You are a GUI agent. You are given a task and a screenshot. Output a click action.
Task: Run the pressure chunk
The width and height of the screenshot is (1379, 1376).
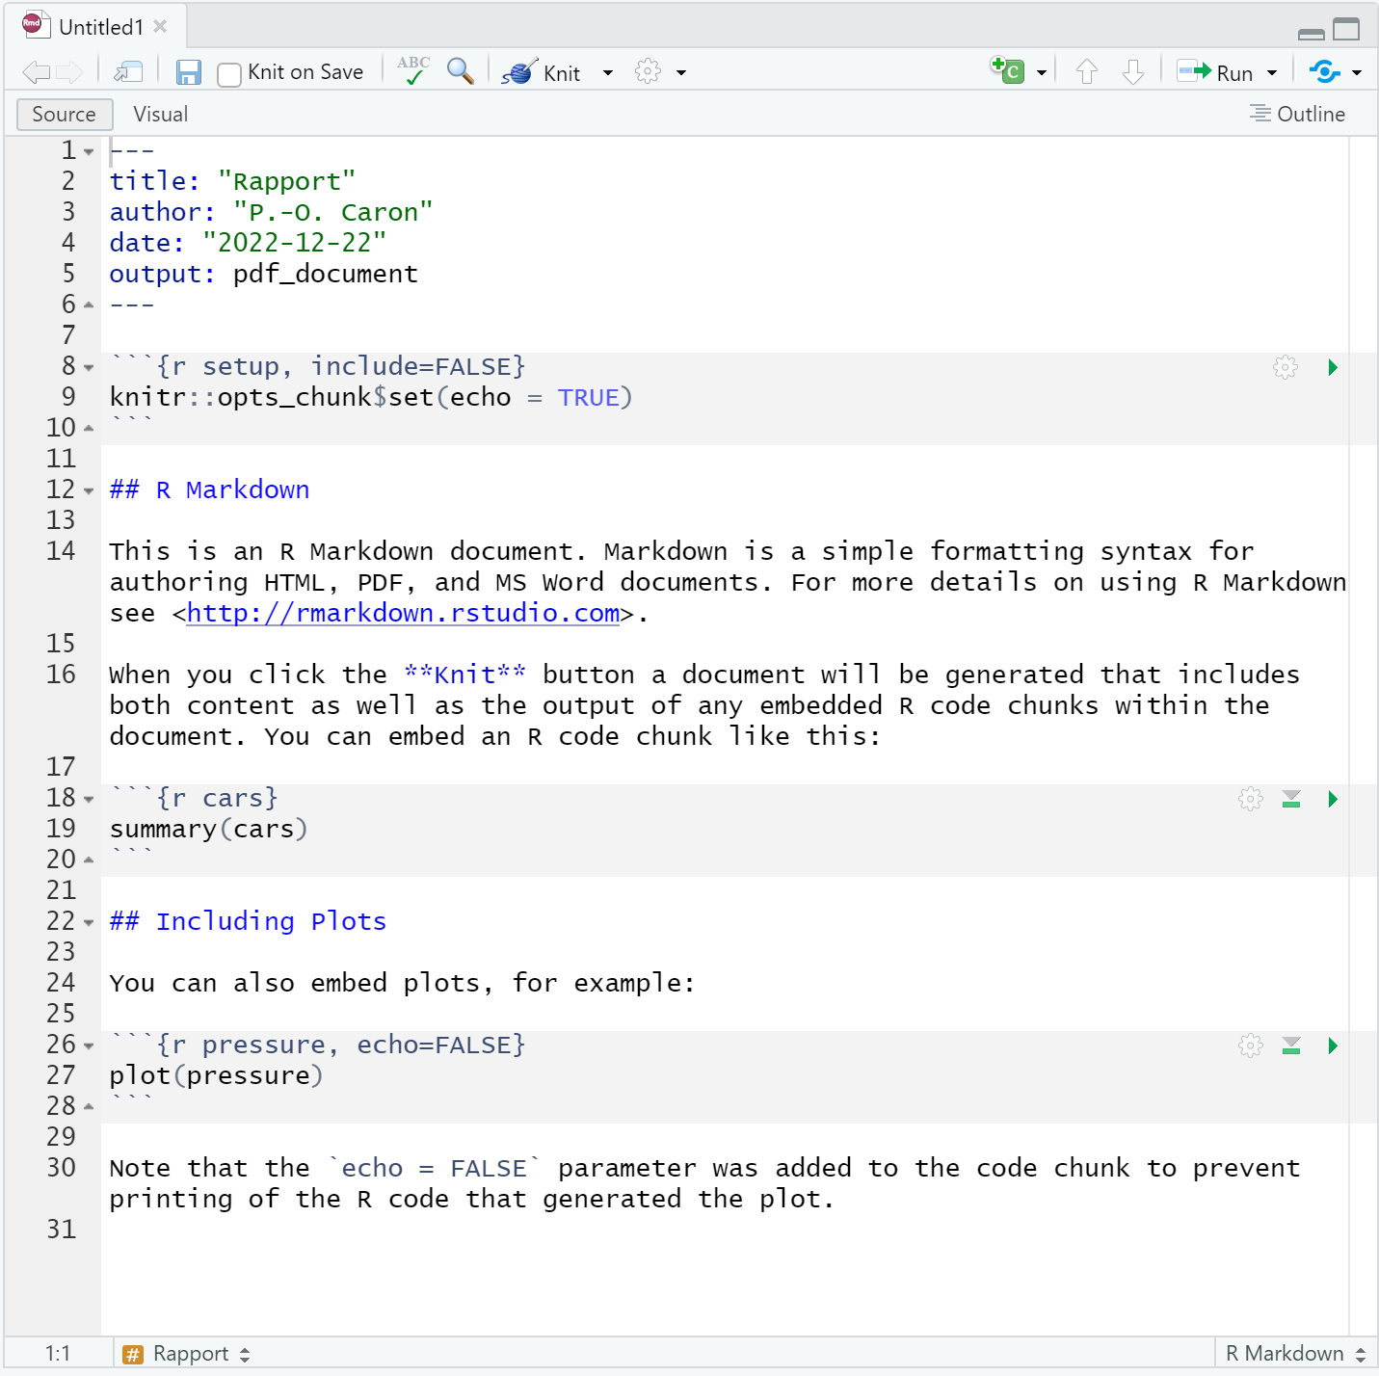1333,1045
